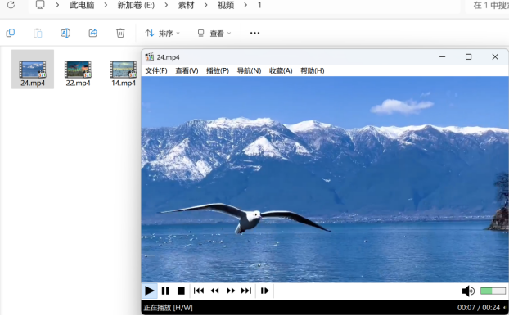Click the video display area of the player
This screenshot has height=316, width=509.
pyautogui.click(x=325, y=179)
